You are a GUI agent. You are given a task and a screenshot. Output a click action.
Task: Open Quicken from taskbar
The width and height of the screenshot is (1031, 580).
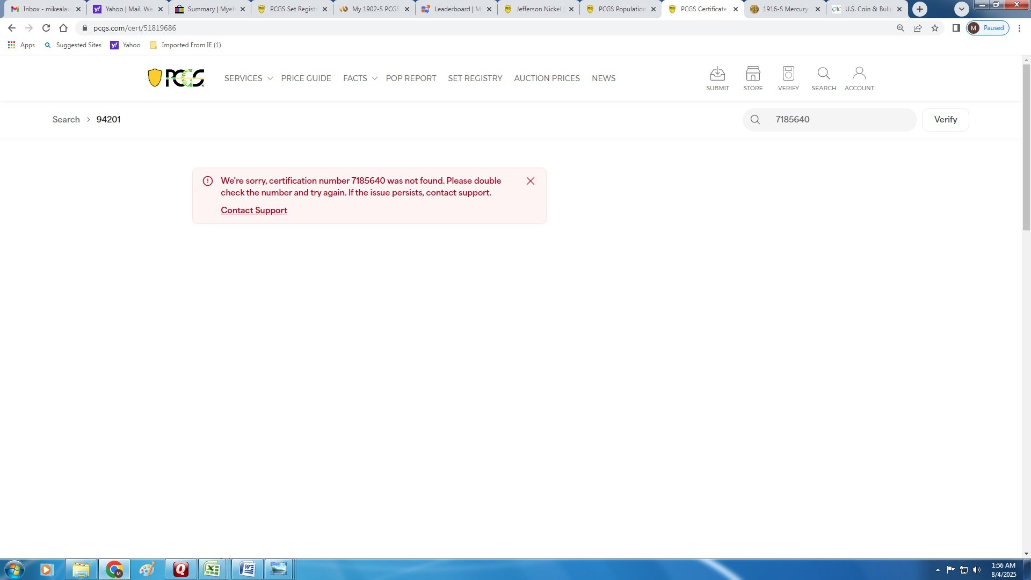181,569
